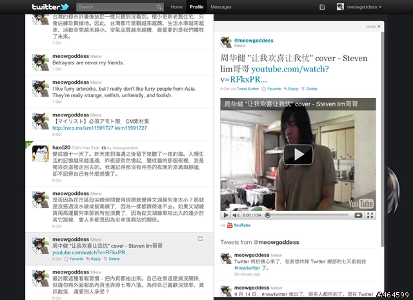The width and height of the screenshot is (413, 300).
Task: Open hao520 user profile name
Action: point(61,147)
